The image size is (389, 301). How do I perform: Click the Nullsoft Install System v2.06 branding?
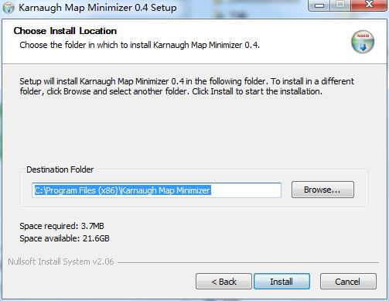pos(61,262)
